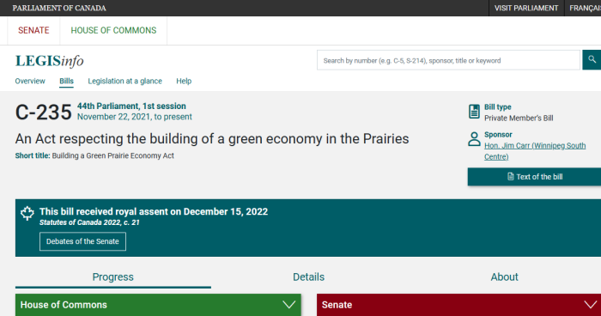The width and height of the screenshot is (601, 316).
Task: Expand the Senate section chevron
Action: [x=591, y=305]
